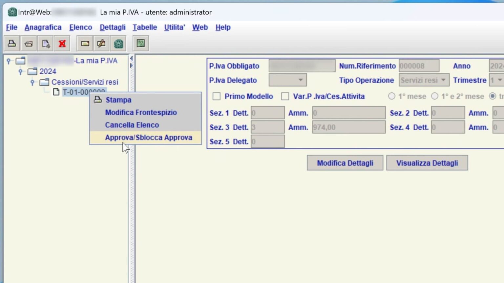
Task: Click the Num.Riferimento input field
Action: (x=419, y=66)
